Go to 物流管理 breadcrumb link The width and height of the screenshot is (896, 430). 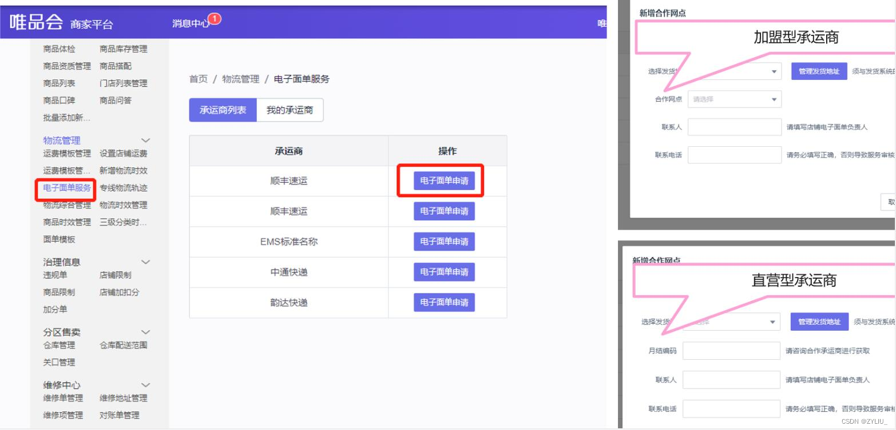(x=241, y=79)
